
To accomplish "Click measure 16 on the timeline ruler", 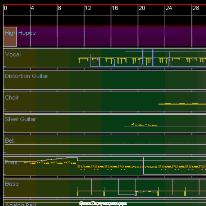I will (115, 8).
